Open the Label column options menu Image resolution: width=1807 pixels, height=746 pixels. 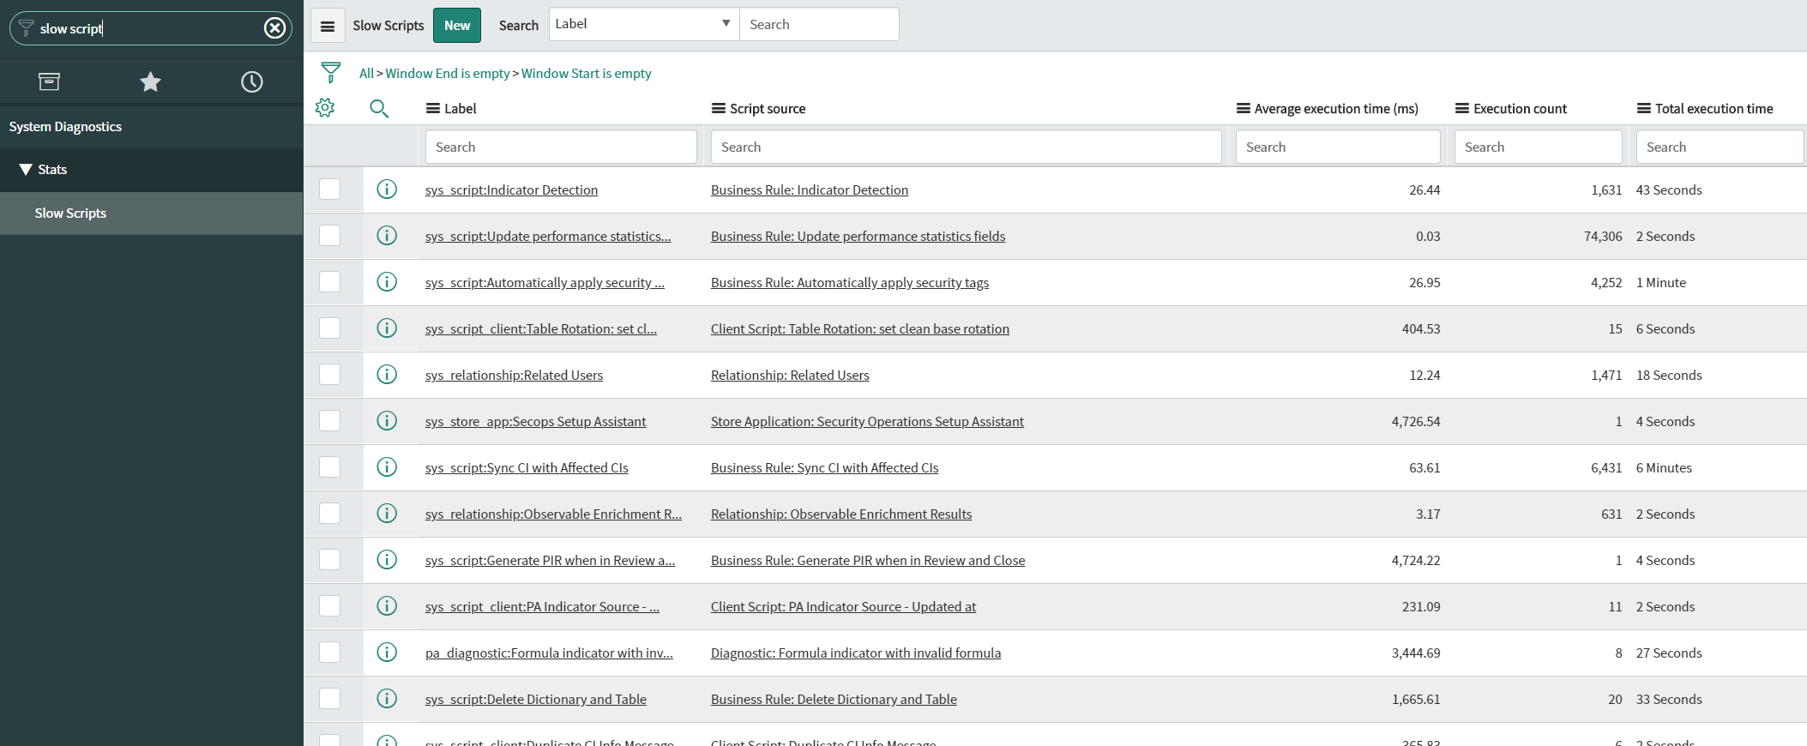[x=433, y=108]
